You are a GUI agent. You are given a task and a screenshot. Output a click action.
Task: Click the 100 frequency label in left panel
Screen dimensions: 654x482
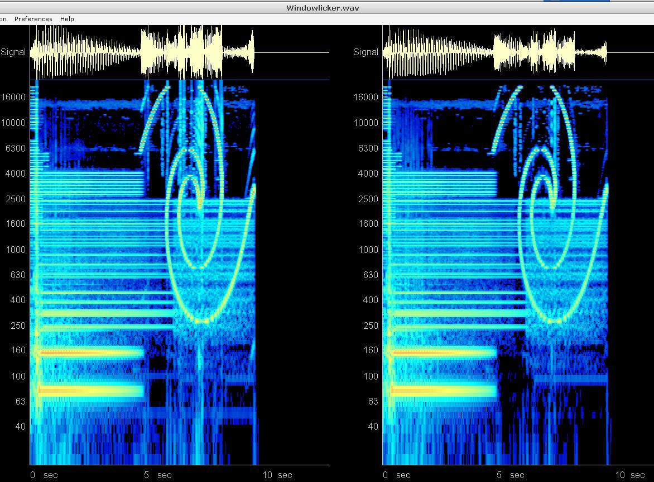pyautogui.click(x=18, y=377)
